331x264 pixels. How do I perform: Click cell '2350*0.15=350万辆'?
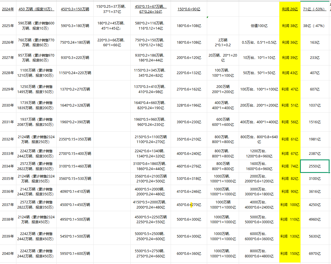(x=75, y=139)
